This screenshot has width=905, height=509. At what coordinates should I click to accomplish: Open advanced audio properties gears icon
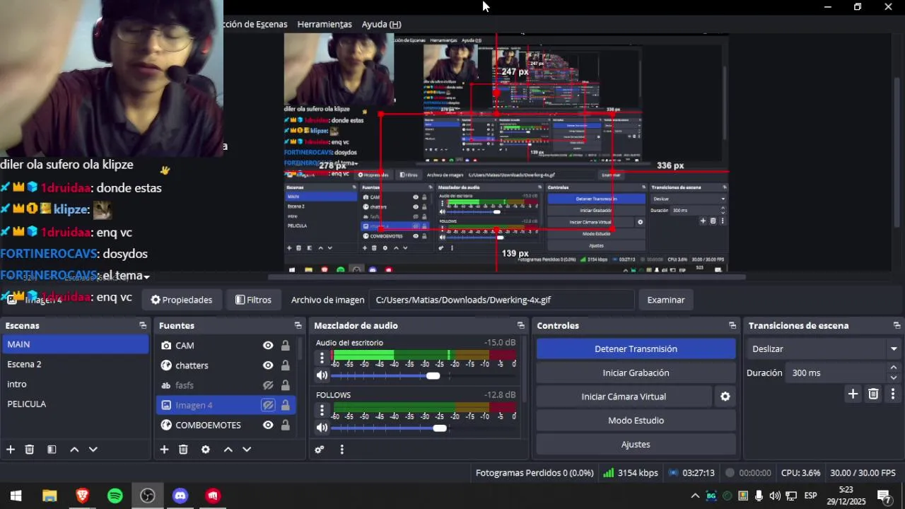[320, 450]
